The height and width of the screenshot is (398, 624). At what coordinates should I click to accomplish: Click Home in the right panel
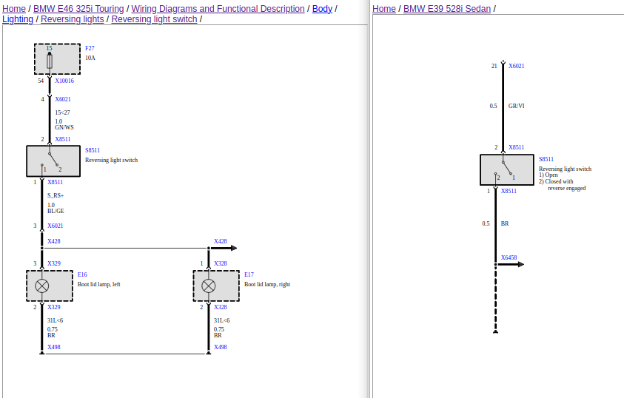tap(384, 9)
